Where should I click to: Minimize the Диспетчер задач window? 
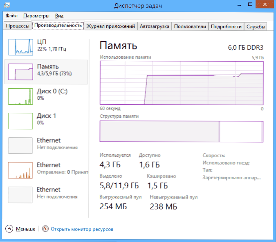(x=239, y=5)
